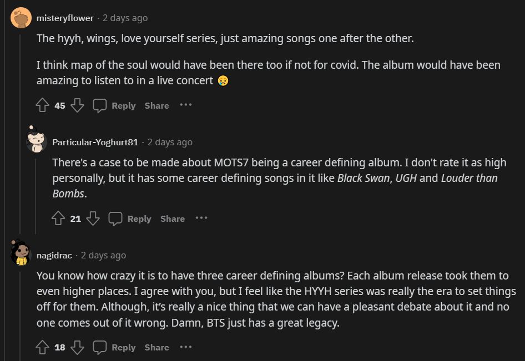Click the timestamp on misteryflower's comment
Image resolution: width=525 pixels, height=361 pixels.
(x=124, y=17)
